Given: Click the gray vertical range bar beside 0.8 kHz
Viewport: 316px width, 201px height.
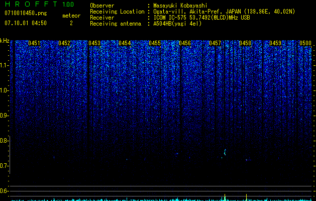Looking at the screenshot, I should [x=10, y=155].
